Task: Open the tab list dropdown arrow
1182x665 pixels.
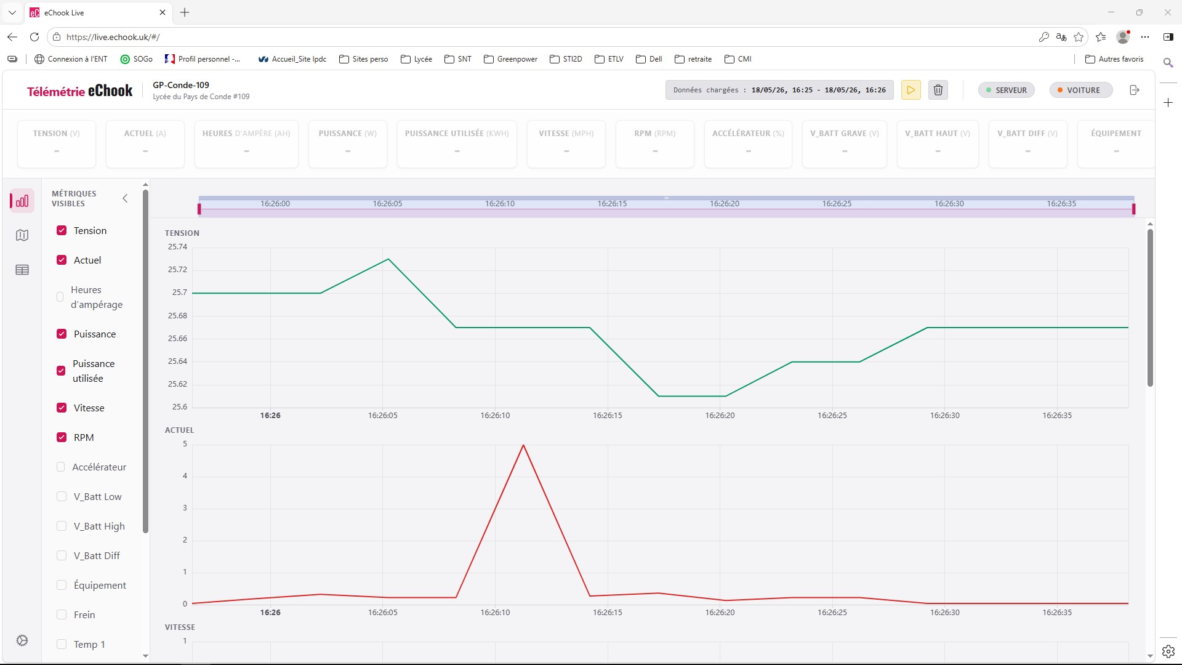Action: coord(12,12)
